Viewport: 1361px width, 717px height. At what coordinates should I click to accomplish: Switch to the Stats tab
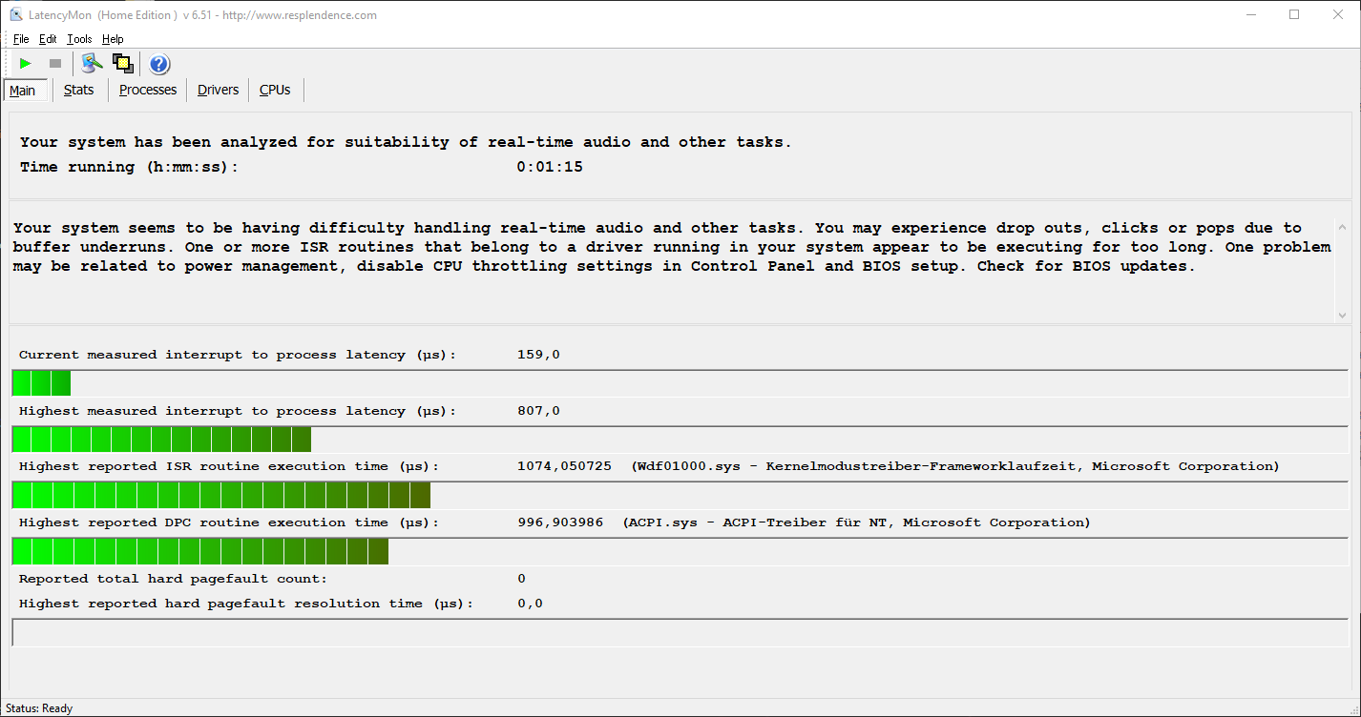point(79,90)
